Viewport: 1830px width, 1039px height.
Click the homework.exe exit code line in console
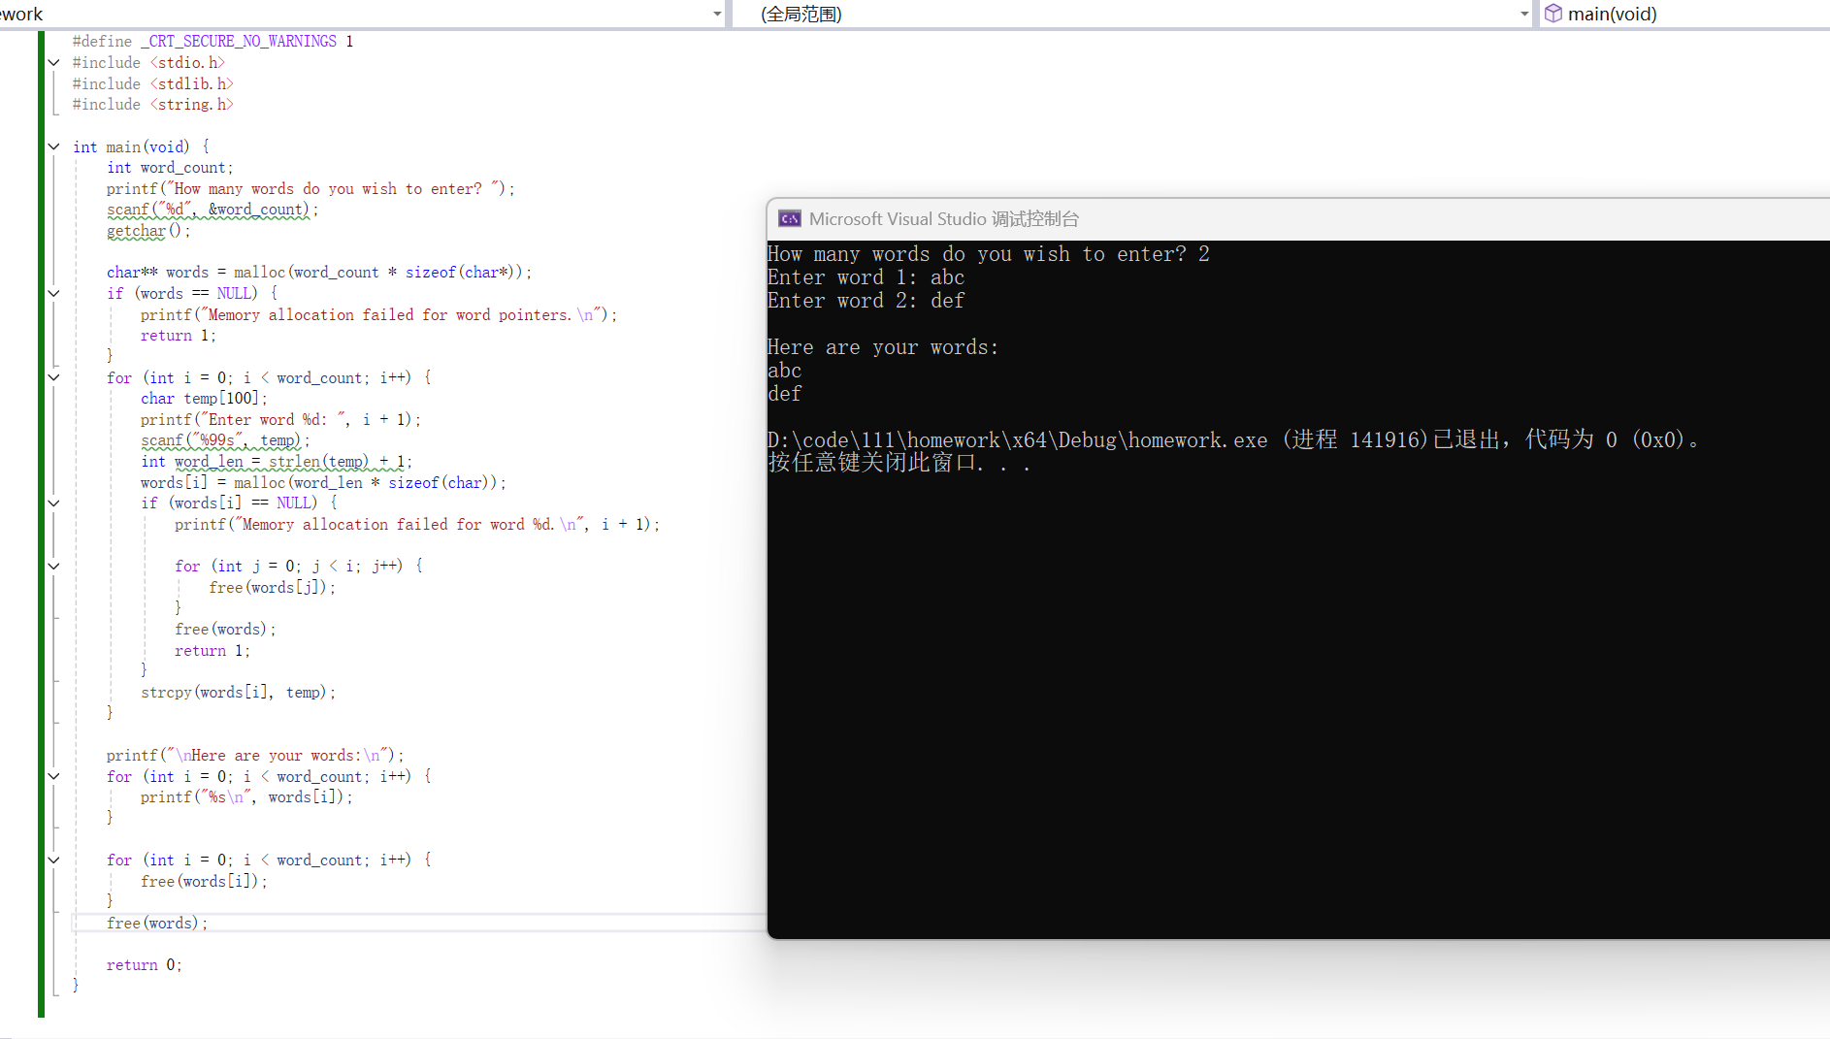1233,440
